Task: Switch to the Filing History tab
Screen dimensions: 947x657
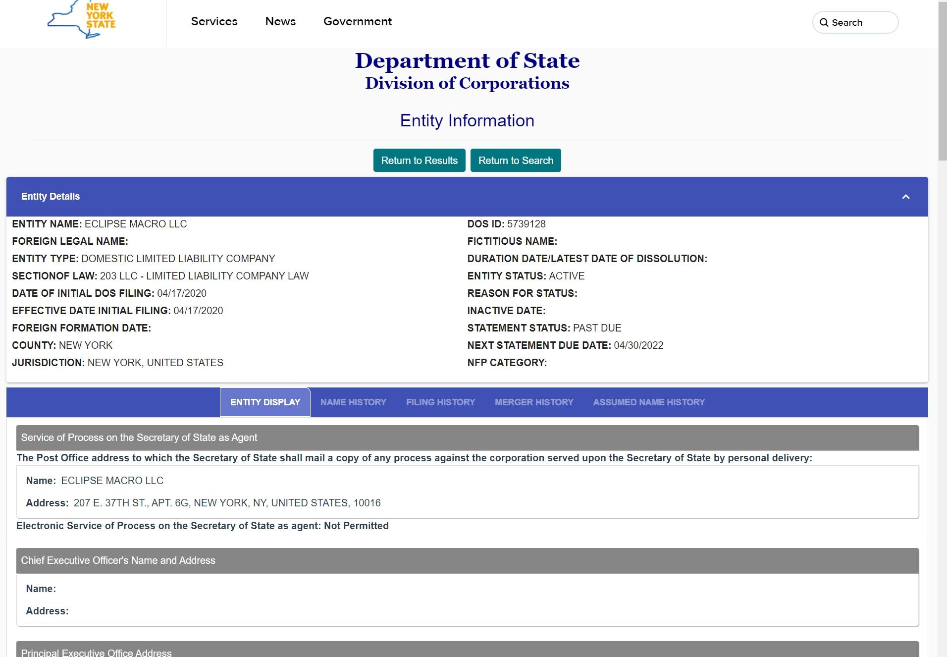Action: tap(440, 402)
